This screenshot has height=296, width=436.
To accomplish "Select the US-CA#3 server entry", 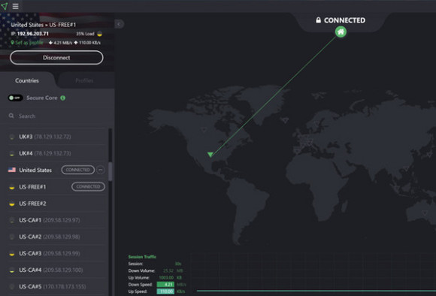I will pos(56,253).
